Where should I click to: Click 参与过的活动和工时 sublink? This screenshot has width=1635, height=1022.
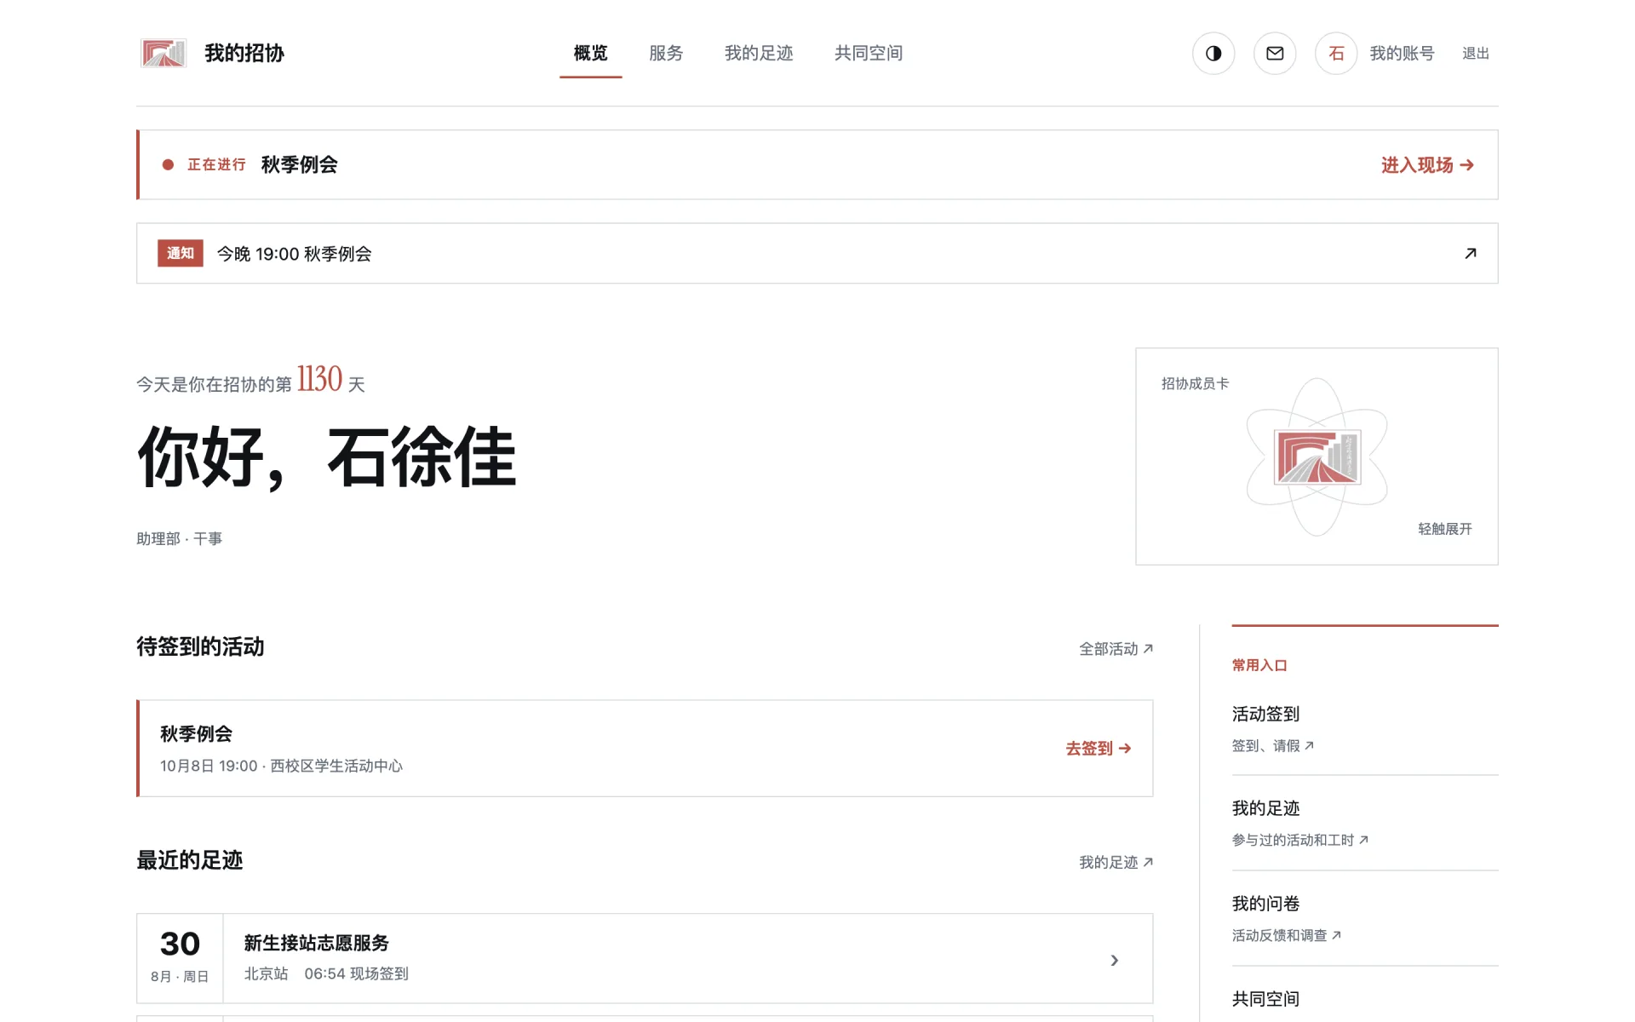pyautogui.click(x=1299, y=841)
